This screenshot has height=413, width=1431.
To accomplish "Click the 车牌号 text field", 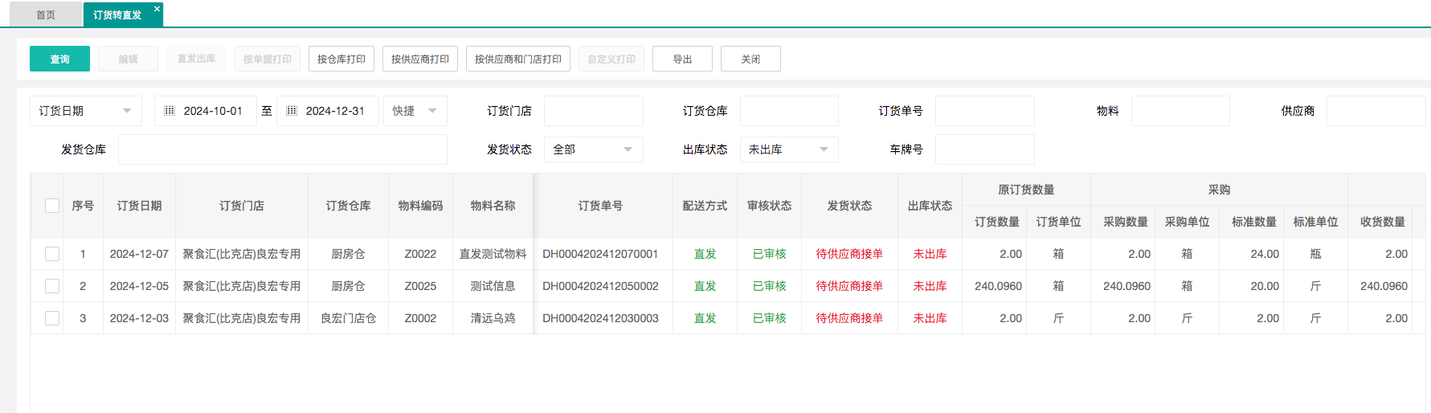I will tap(984, 149).
